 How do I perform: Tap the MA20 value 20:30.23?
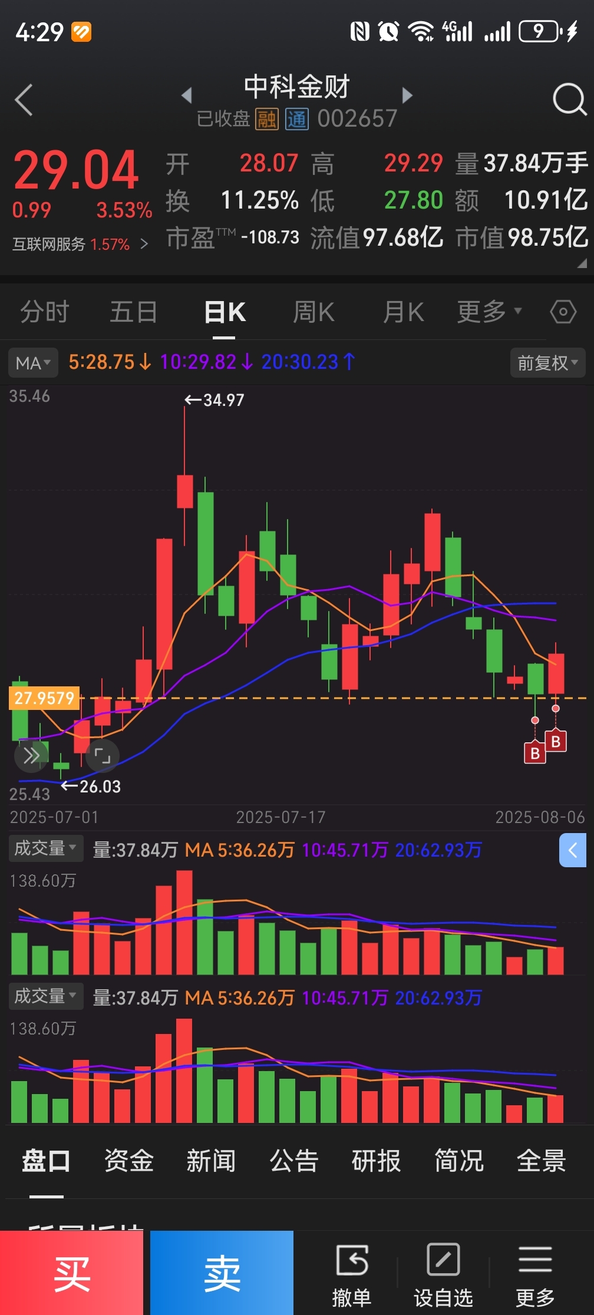coord(308,362)
